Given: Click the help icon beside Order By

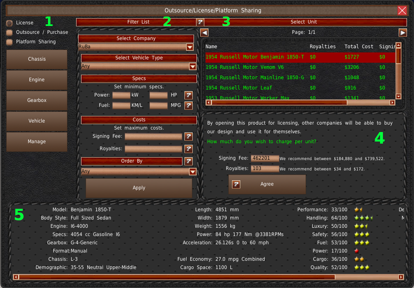Looking at the screenshot, I should point(189,161).
